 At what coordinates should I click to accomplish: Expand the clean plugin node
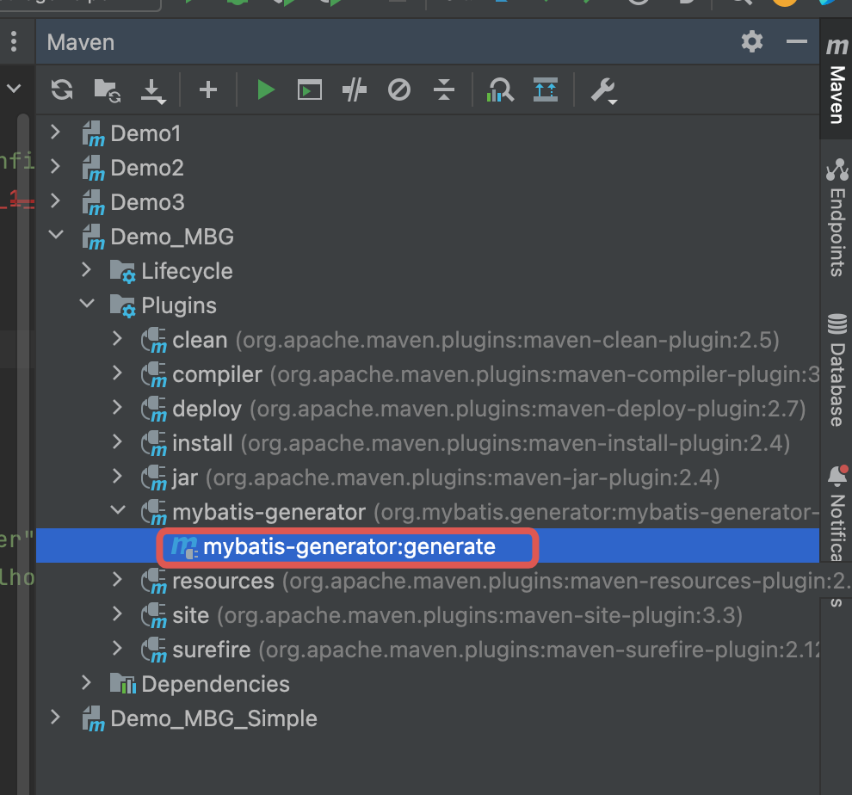click(117, 338)
